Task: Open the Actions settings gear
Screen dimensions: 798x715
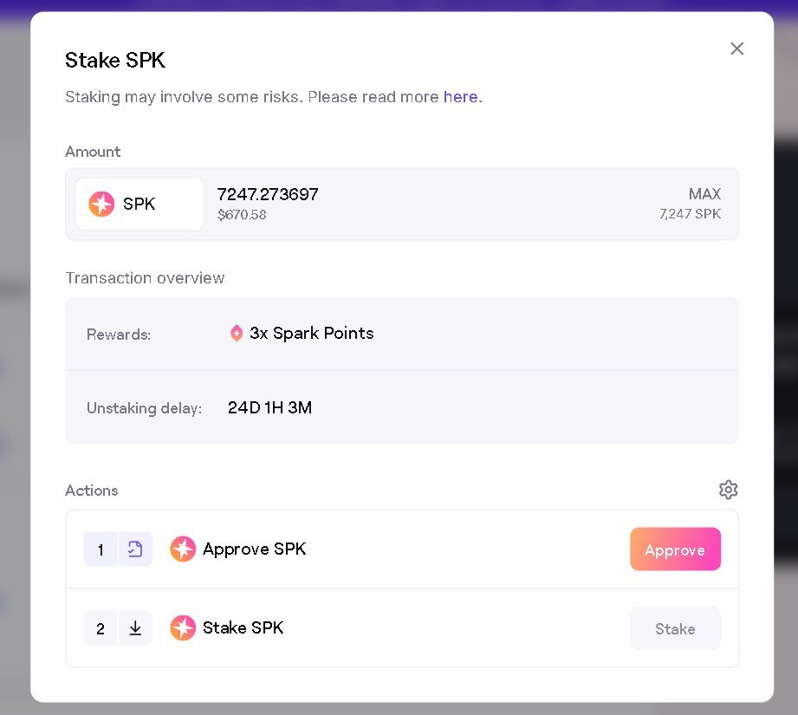Action: pyautogui.click(x=728, y=490)
